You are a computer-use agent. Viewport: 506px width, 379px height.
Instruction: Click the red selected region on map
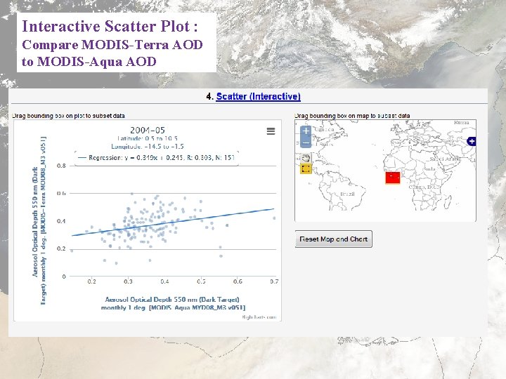click(393, 178)
